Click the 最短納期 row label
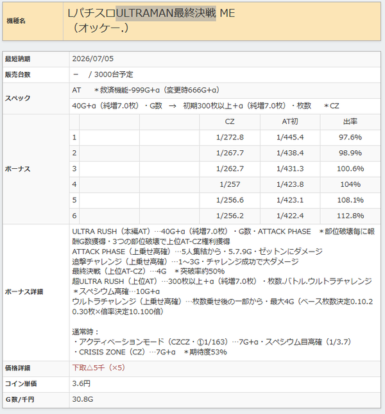385x414 pixels. click(18, 59)
